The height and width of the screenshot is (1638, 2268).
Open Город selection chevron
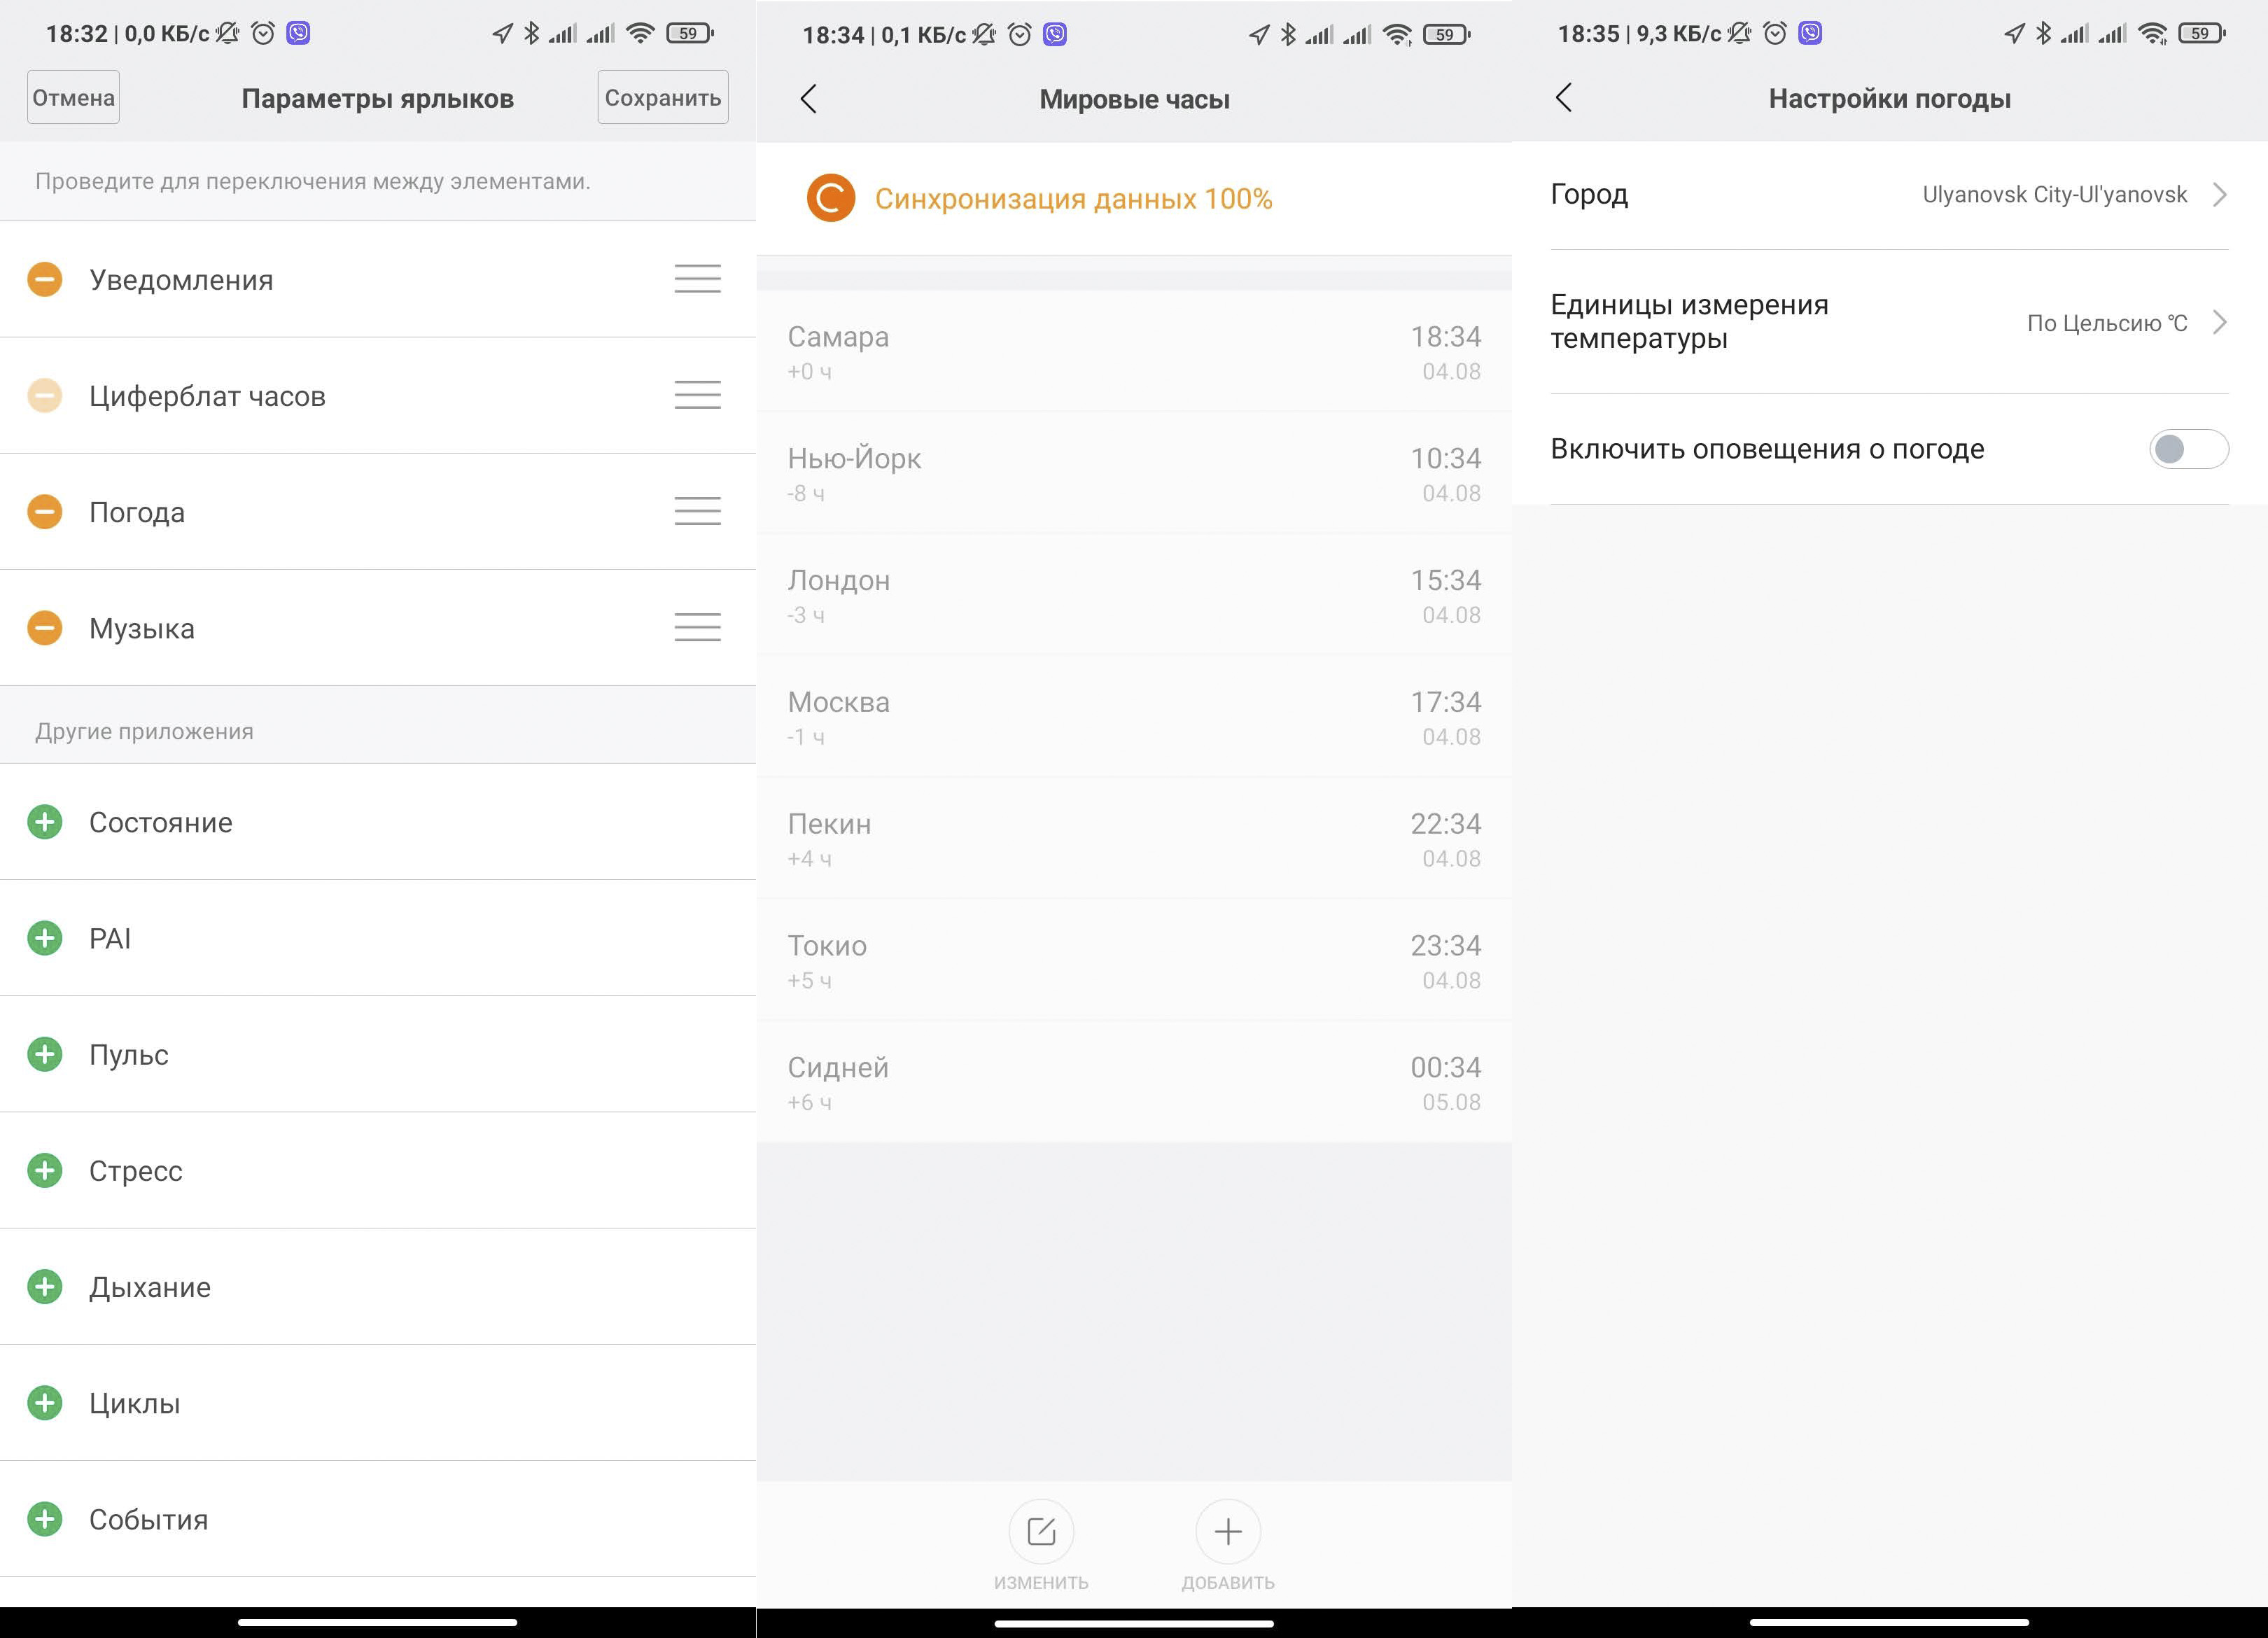pos(2219,194)
